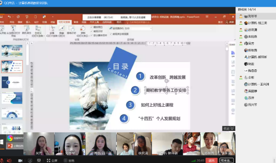Click the red 退出 button
Screen dimensions: 276x163
point(212,161)
